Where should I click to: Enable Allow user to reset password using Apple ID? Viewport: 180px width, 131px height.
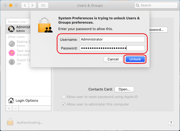pyautogui.click(x=64, y=97)
